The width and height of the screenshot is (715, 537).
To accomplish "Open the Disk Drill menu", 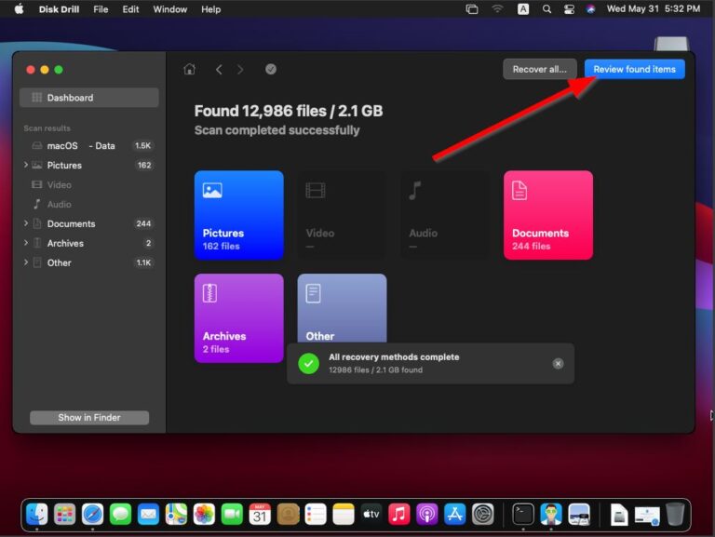I will pyautogui.click(x=59, y=9).
